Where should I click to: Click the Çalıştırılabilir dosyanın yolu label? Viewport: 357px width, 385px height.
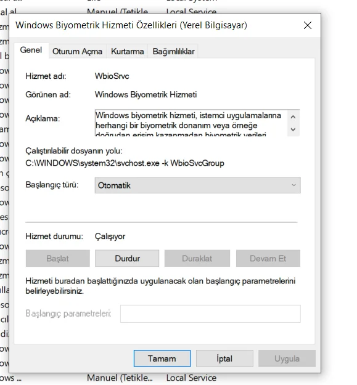pyautogui.click(x=74, y=151)
